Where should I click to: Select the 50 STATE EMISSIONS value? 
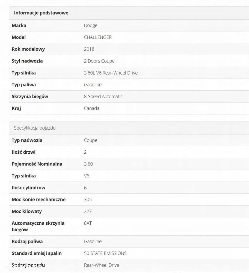point(105,253)
